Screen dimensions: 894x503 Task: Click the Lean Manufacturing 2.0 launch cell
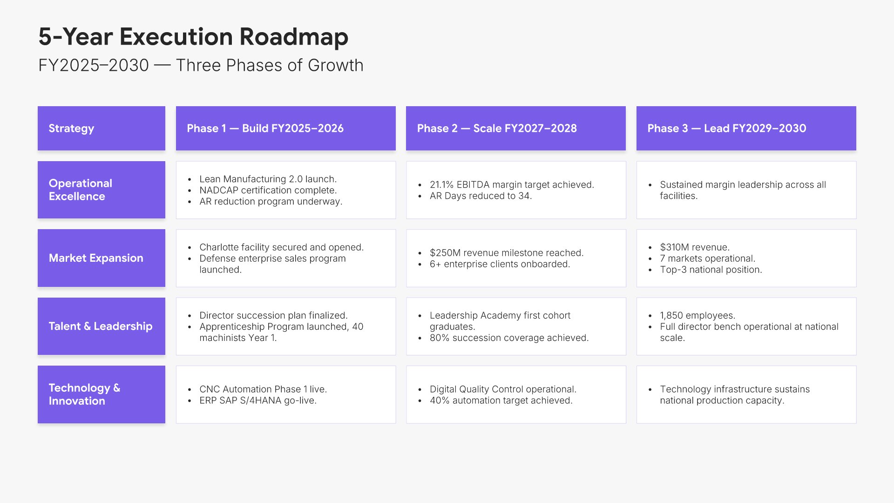click(285, 190)
